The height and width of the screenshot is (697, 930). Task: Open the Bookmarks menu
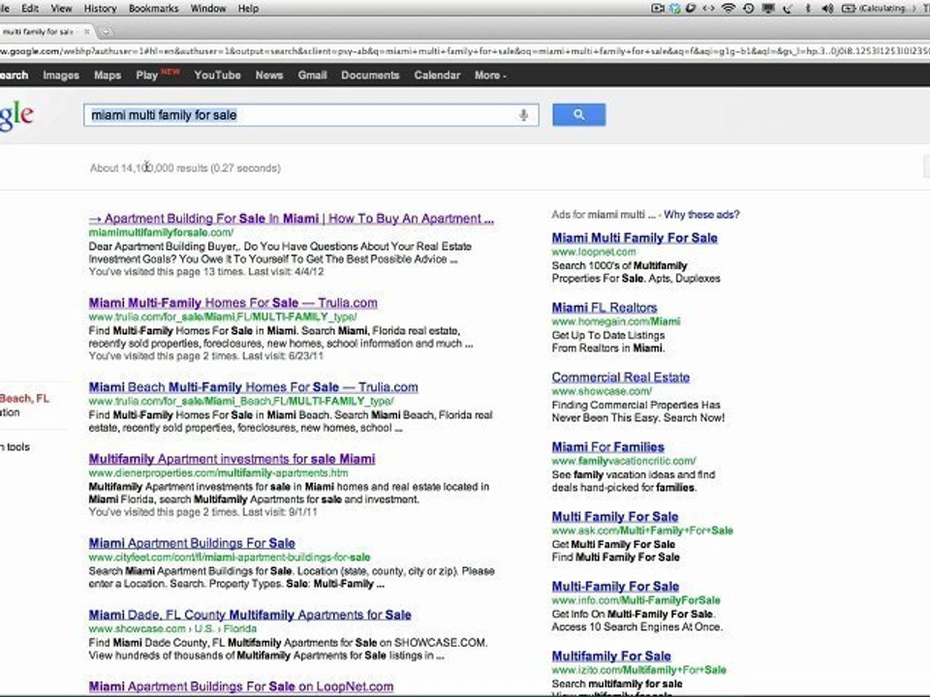point(154,9)
